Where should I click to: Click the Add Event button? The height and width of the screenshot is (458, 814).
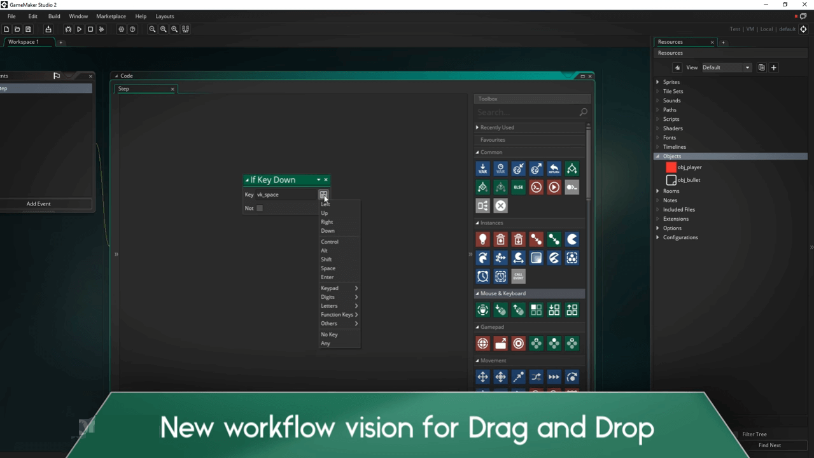click(x=38, y=204)
